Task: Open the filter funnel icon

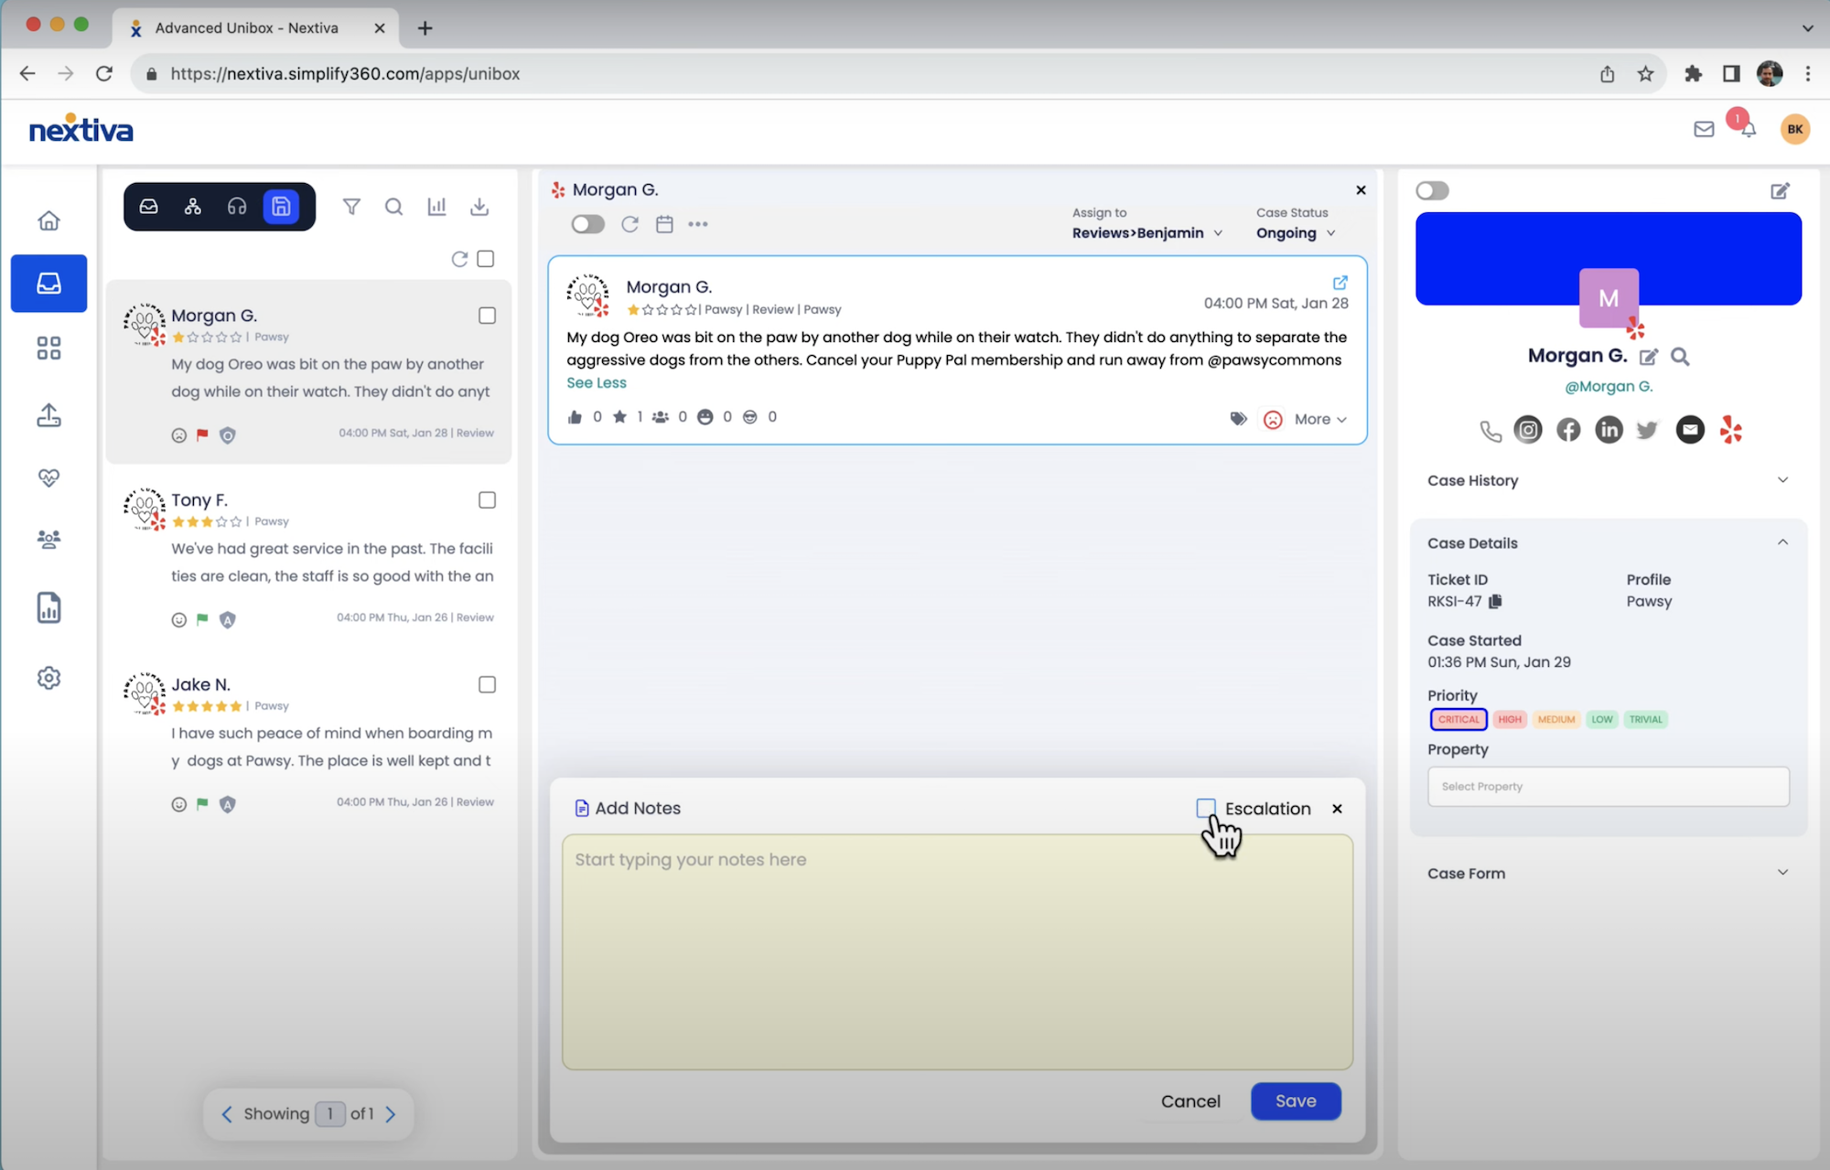Action: click(351, 207)
